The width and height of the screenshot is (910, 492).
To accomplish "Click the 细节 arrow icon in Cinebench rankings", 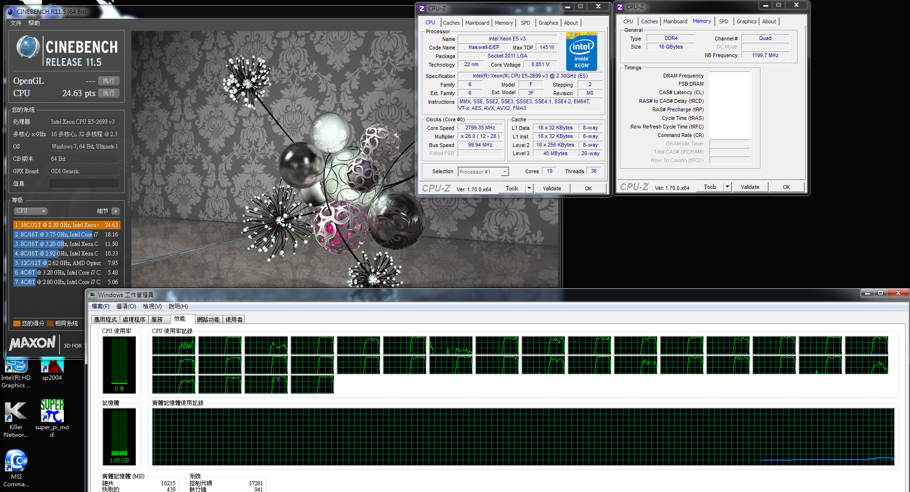I will pyautogui.click(x=116, y=211).
